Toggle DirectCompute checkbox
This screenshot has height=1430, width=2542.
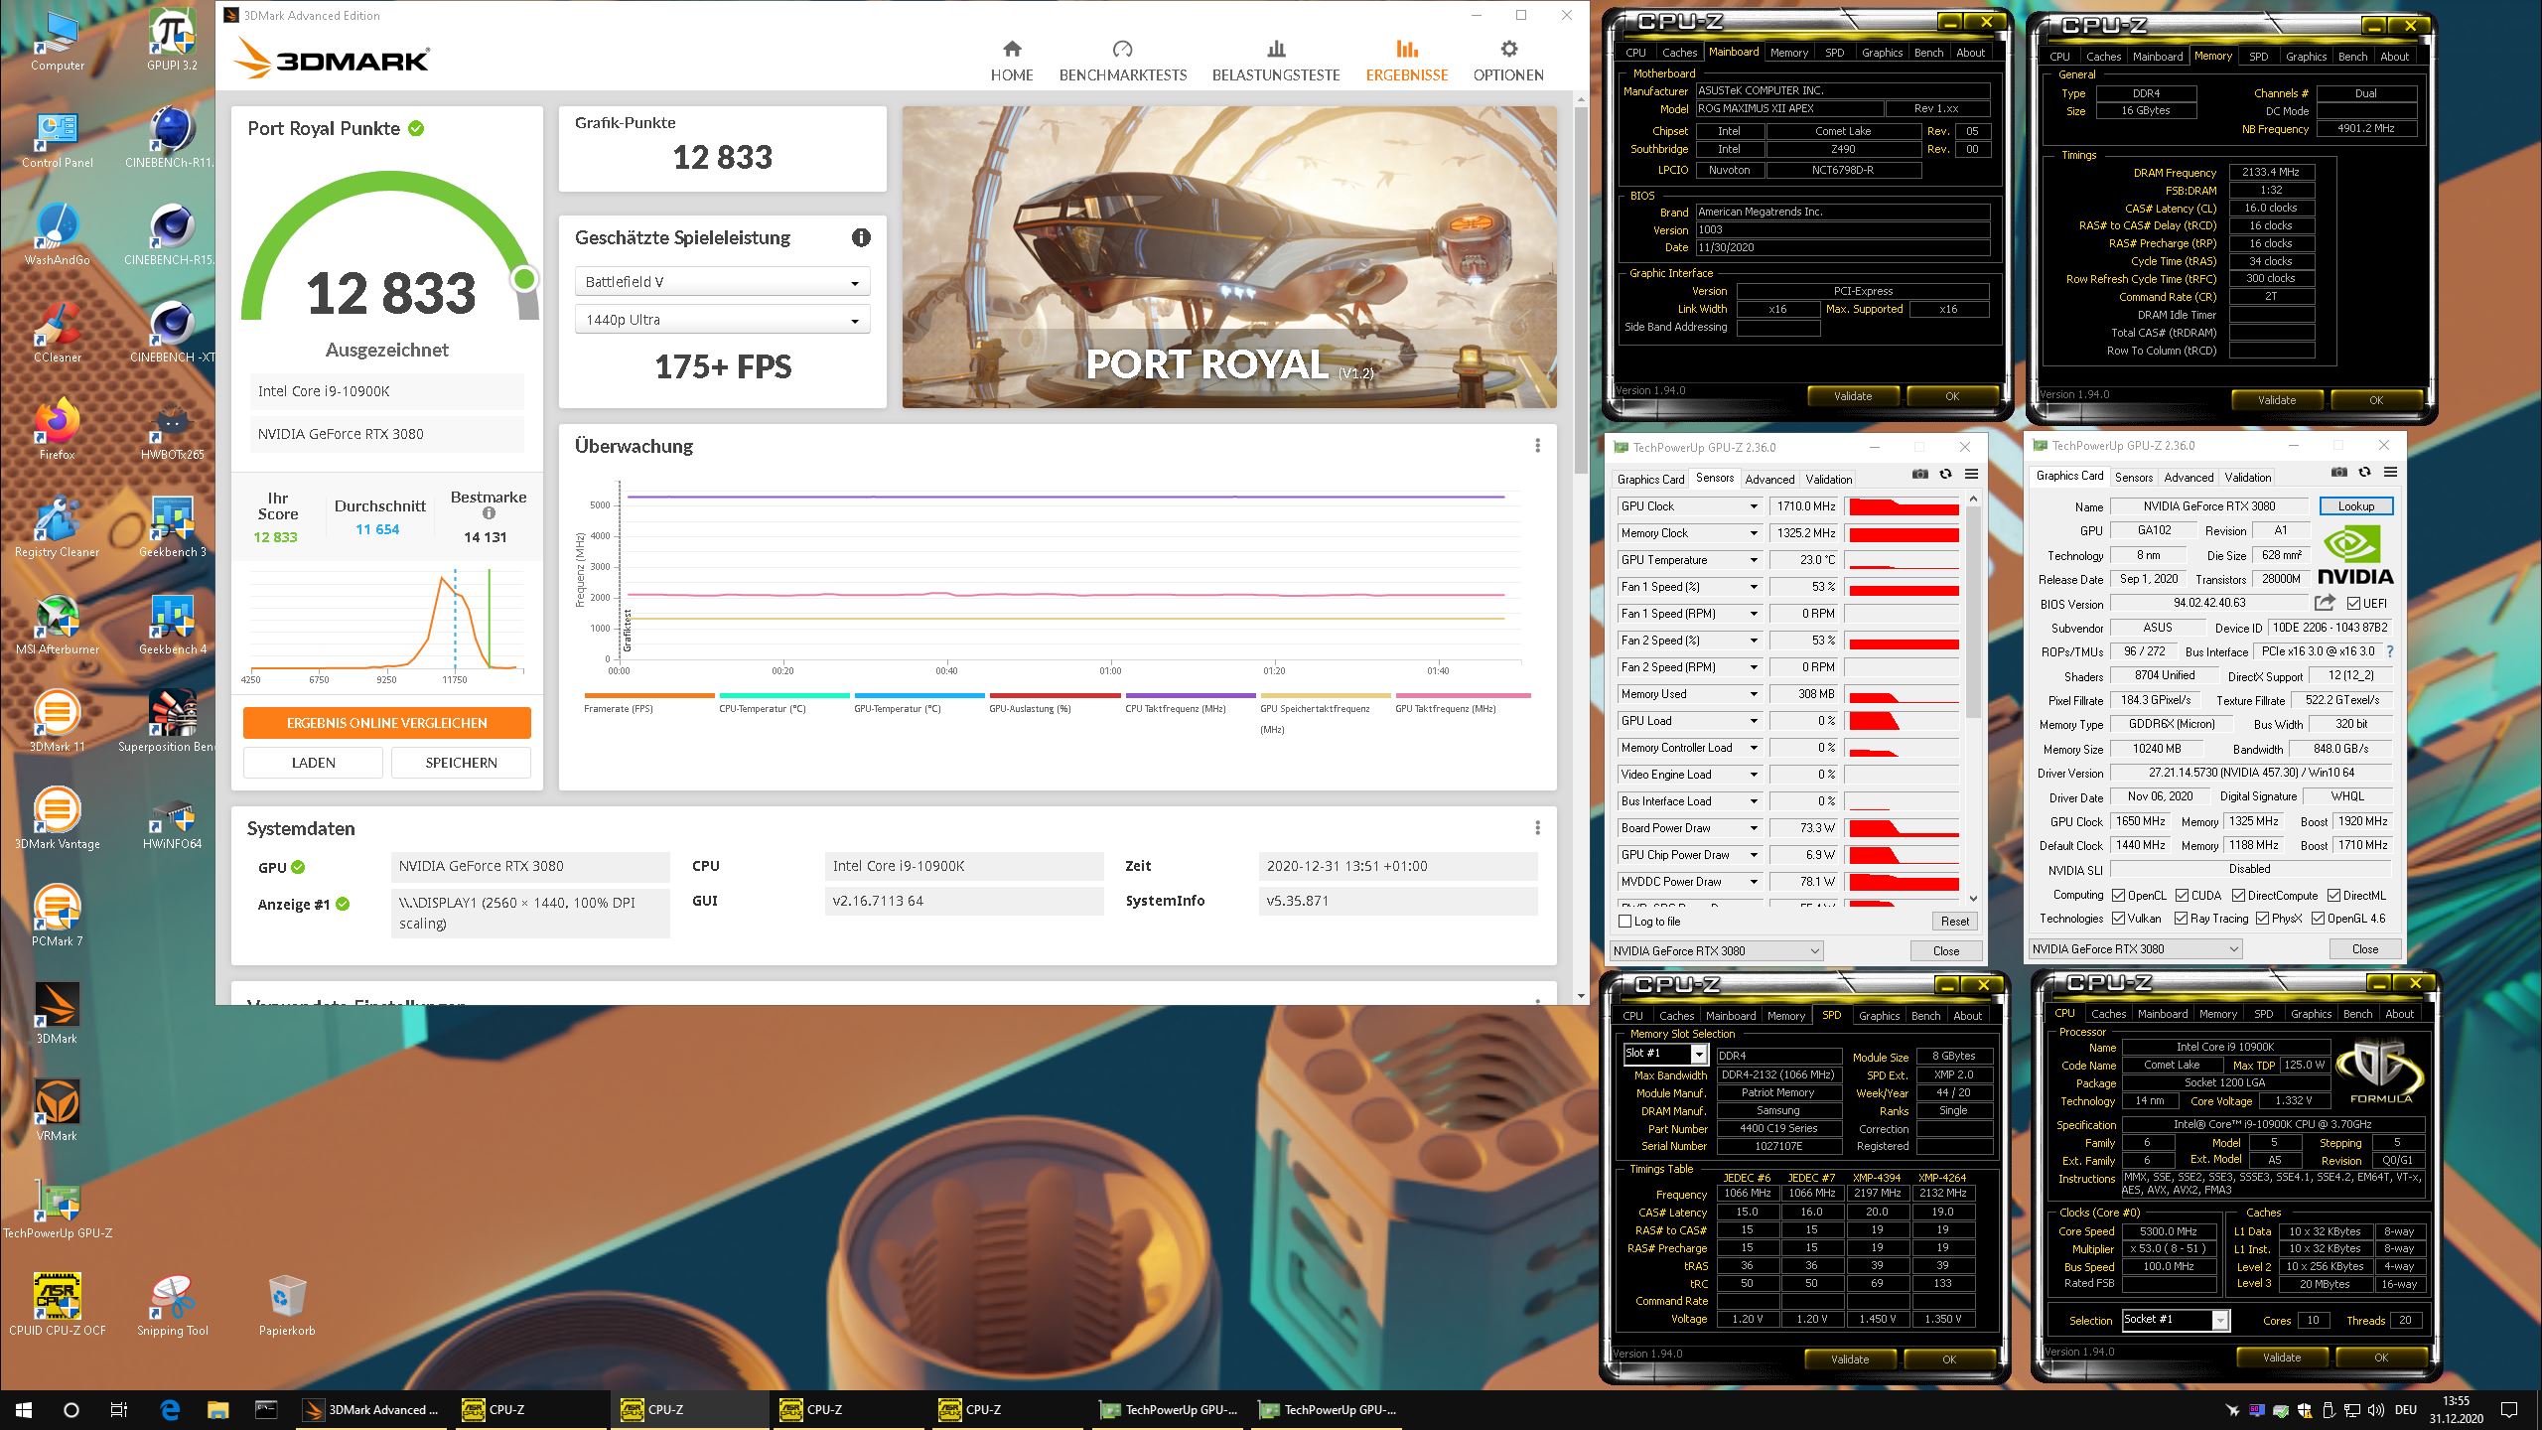(2239, 895)
